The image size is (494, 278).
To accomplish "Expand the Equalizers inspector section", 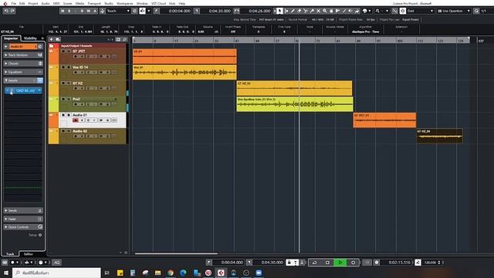I will click(x=23, y=72).
